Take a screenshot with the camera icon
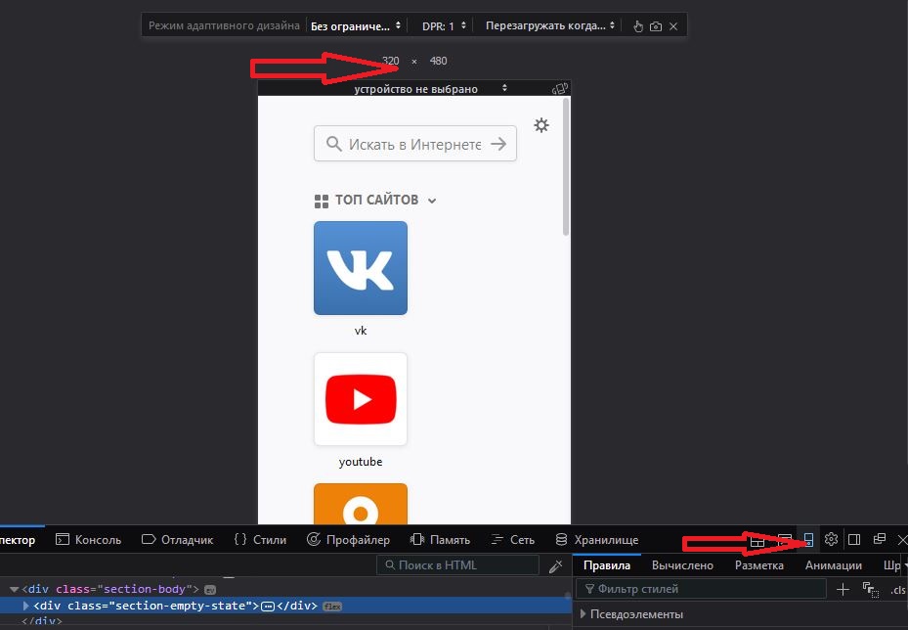This screenshot has width=908, height=630. pos(656,26)
